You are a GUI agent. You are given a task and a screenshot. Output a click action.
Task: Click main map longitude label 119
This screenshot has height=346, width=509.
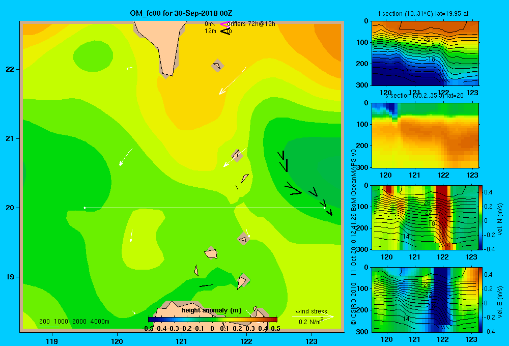click(x=52, y=341)
